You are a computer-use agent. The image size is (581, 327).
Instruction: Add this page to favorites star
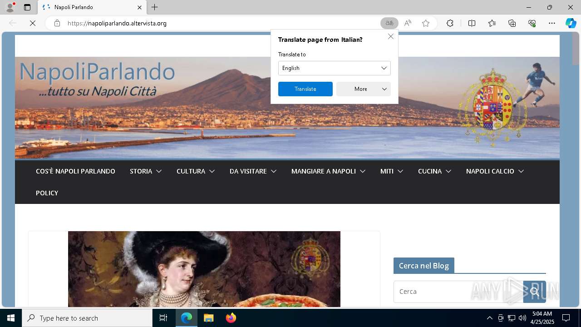point(426,23)
